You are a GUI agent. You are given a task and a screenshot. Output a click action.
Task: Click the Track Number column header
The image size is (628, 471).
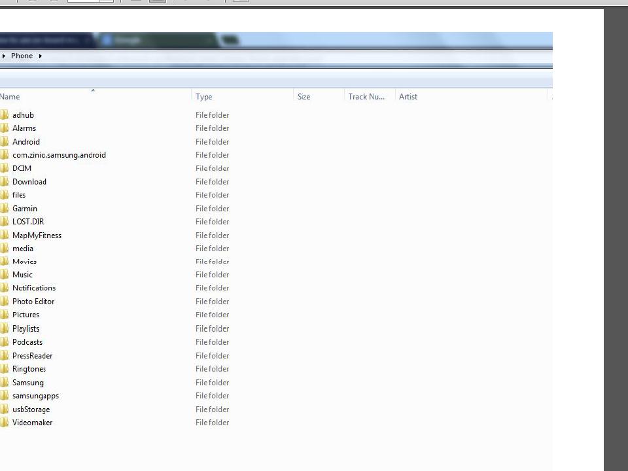tap(366, 97)
